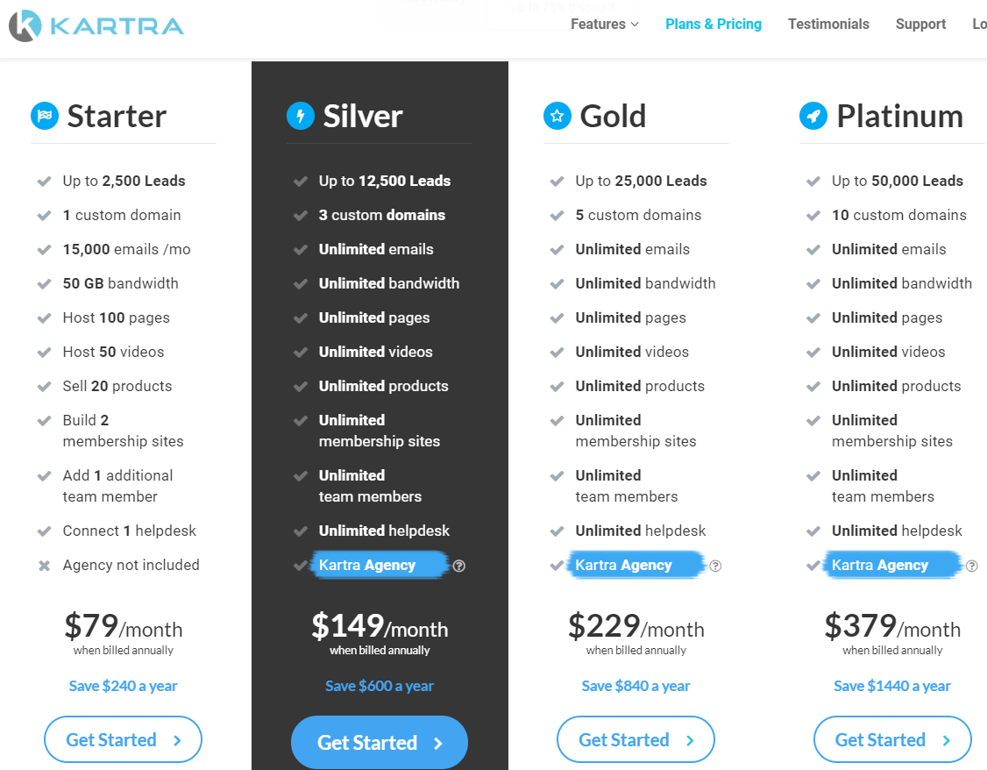Click the X mark beside Agency not included
Screen dimensions: 987x770
pos(44,566)
